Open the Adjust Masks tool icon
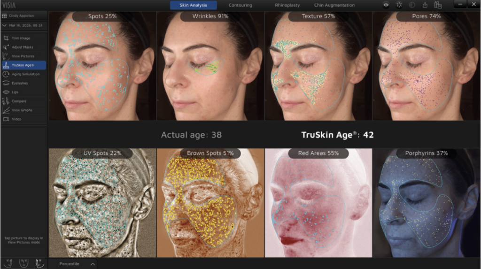 tap(6, 47)
